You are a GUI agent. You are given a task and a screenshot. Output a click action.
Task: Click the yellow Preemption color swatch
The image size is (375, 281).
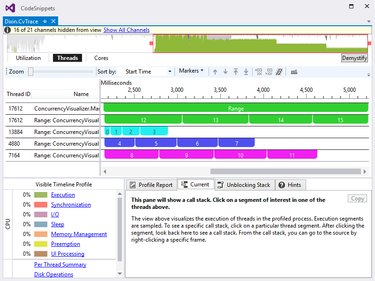click(41, 244)
